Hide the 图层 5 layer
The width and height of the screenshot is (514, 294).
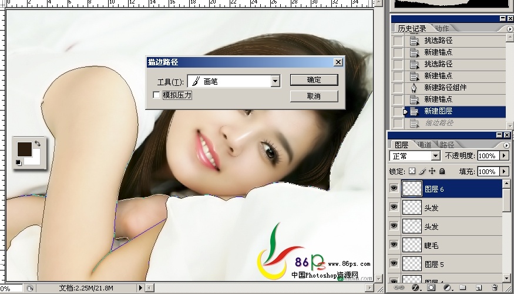click(x=394, y=263)
